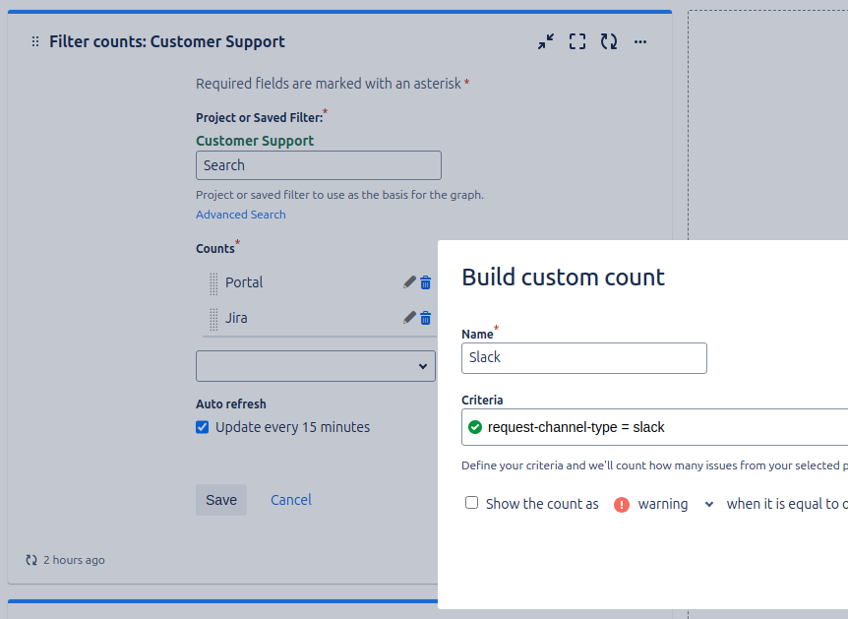Minimize the Filter counts gadget
The image size is (848, 619).
pyautogui.click(x=546, y=41)
